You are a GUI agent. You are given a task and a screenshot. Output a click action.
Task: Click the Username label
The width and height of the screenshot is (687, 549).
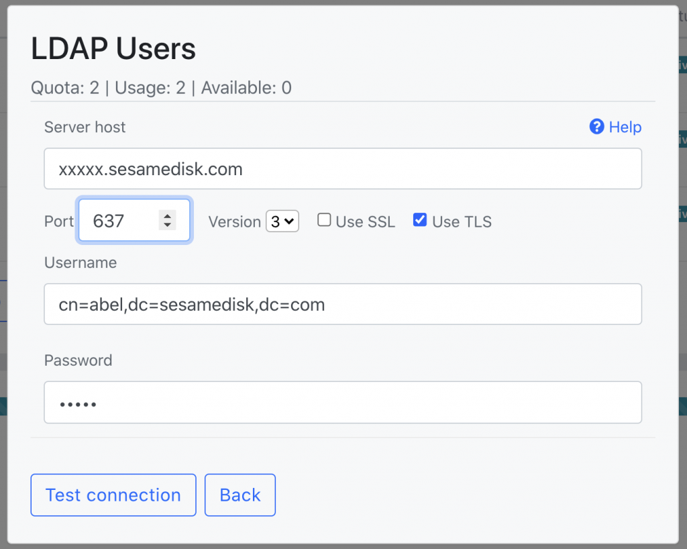click(x=81, y=262)
